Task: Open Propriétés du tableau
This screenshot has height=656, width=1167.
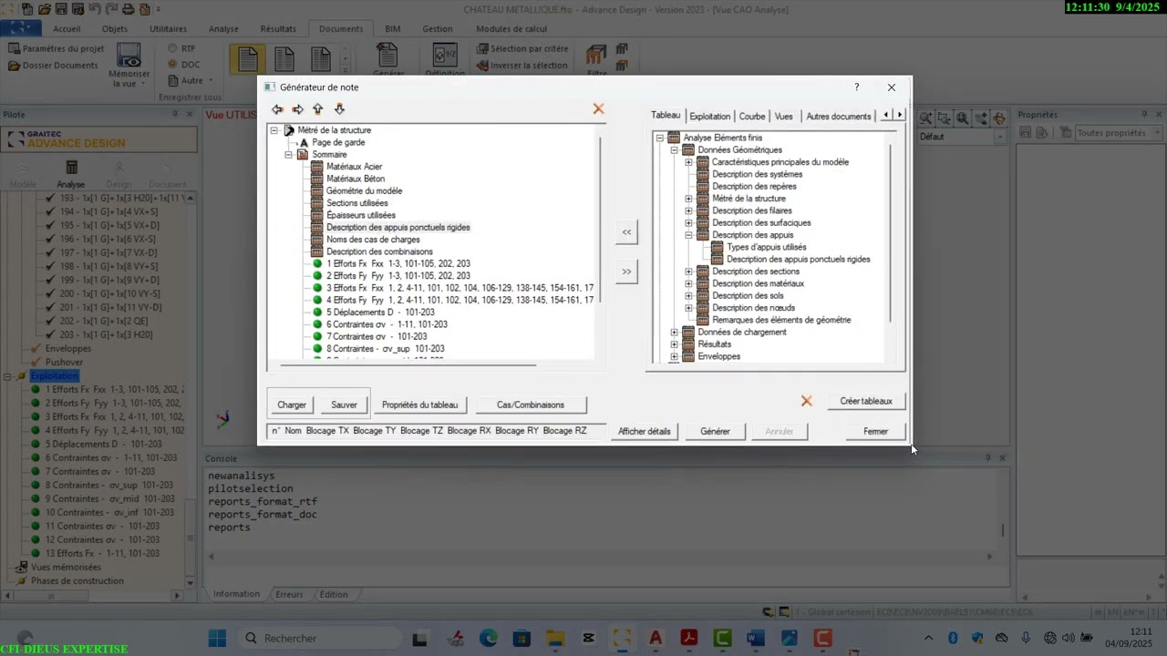Action: tap(419, 405)
